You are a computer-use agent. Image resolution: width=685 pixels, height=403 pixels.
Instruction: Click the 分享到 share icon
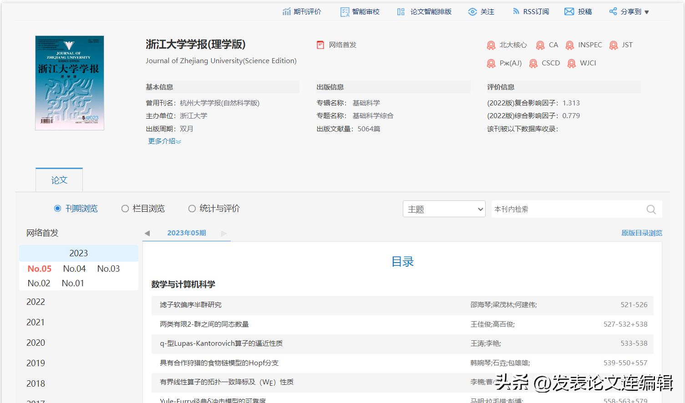(613, 11)
